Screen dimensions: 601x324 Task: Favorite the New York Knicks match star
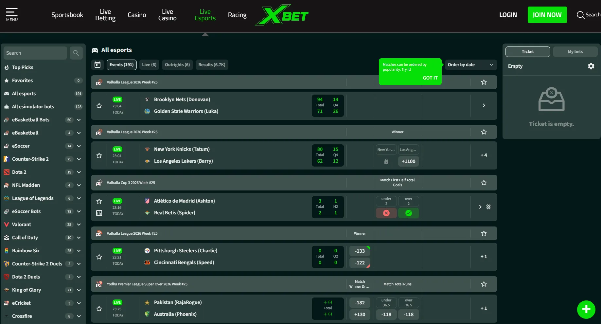[99, 155]
